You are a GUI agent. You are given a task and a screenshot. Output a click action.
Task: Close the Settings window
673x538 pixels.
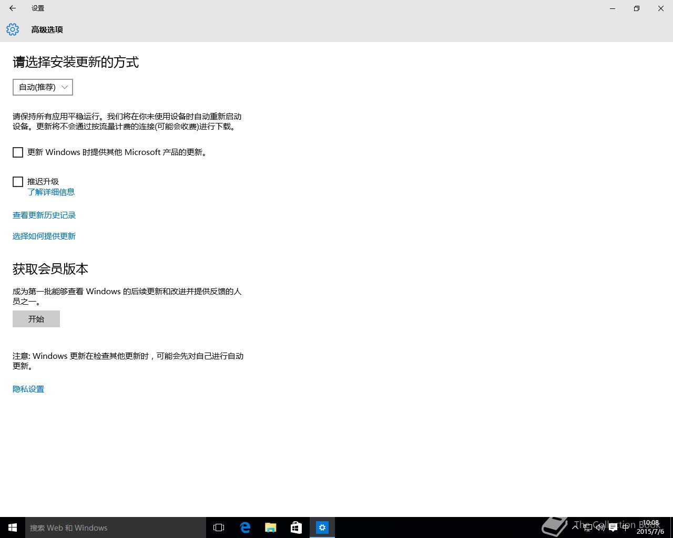coord(661,8)
